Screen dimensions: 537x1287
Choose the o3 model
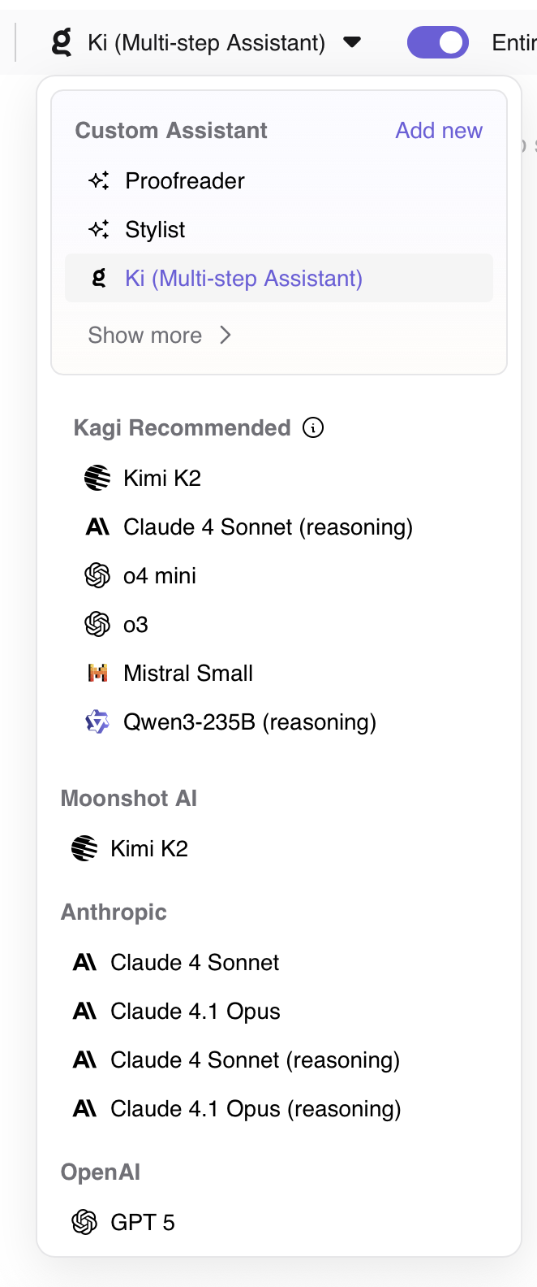135,624
